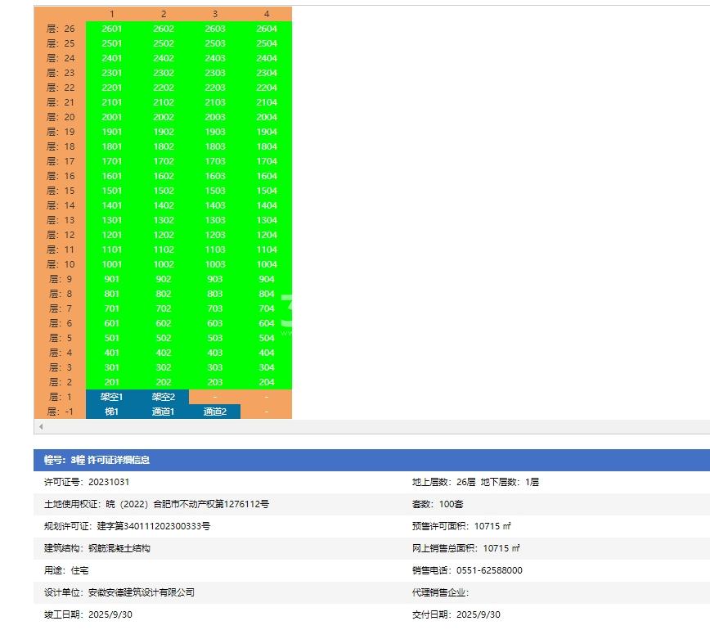Open unit 902
710x630 pixels.
click(164, 279)
